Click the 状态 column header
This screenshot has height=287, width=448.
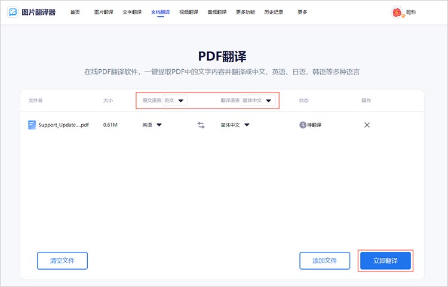click(303, 100)
